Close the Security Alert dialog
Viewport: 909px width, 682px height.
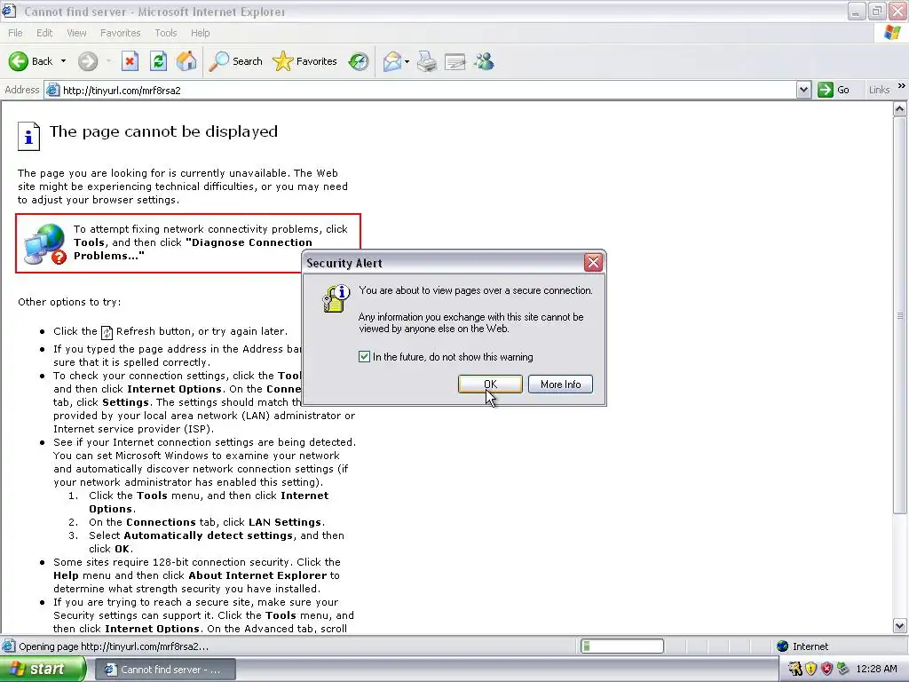pos(593,263)
